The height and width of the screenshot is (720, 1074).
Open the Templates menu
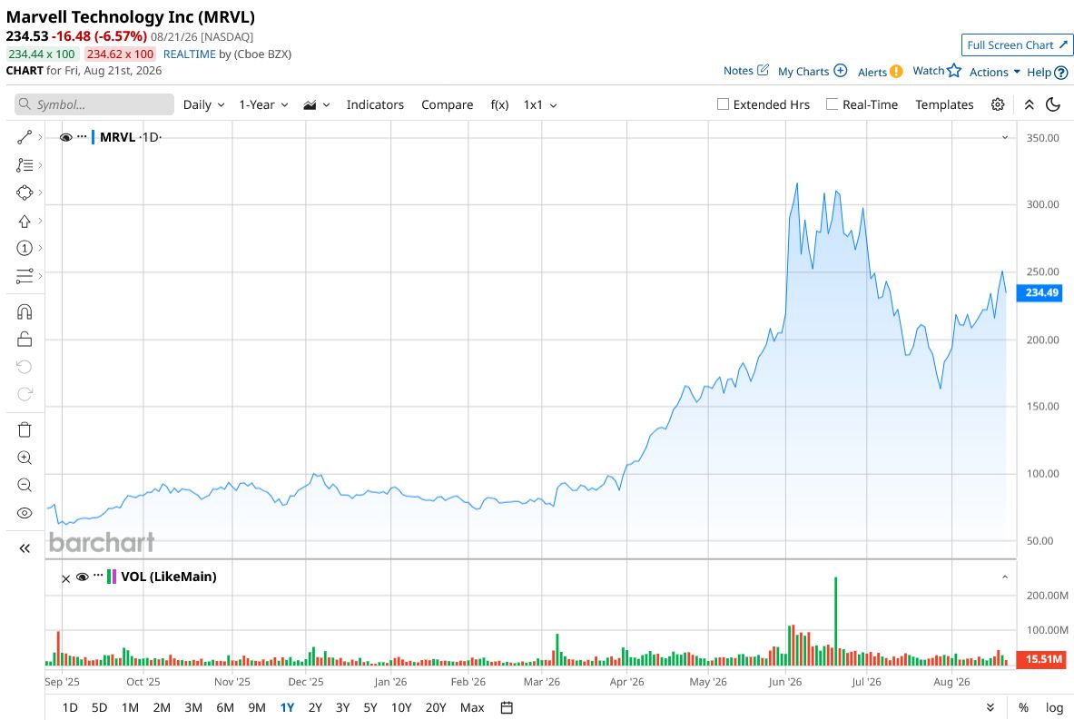(x=944, y=104)
